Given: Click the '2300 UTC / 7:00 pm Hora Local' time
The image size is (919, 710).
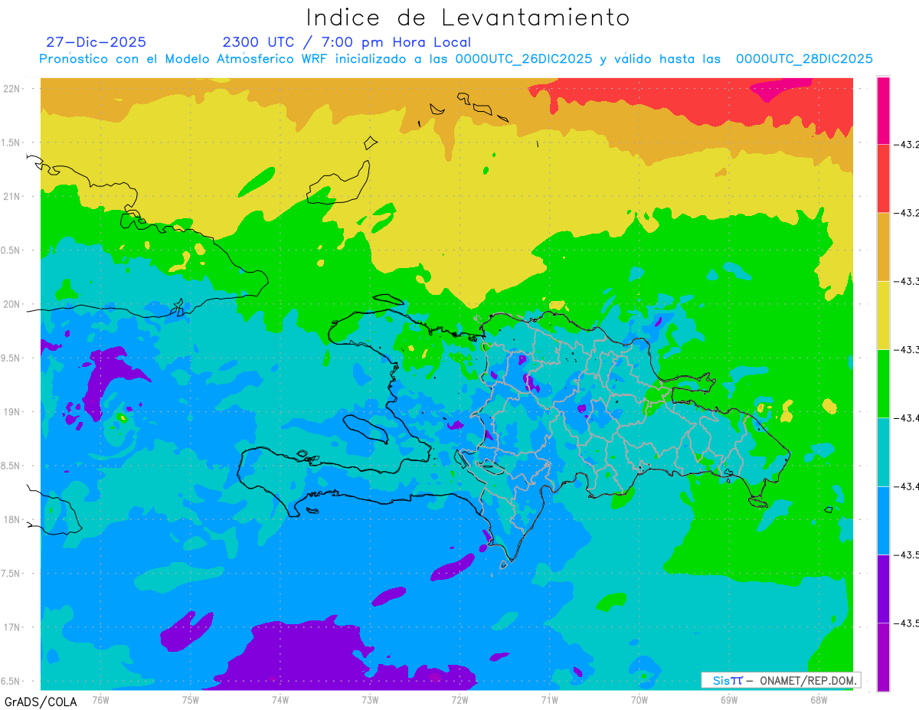Looking at the screenshot, I should point(346,42).
